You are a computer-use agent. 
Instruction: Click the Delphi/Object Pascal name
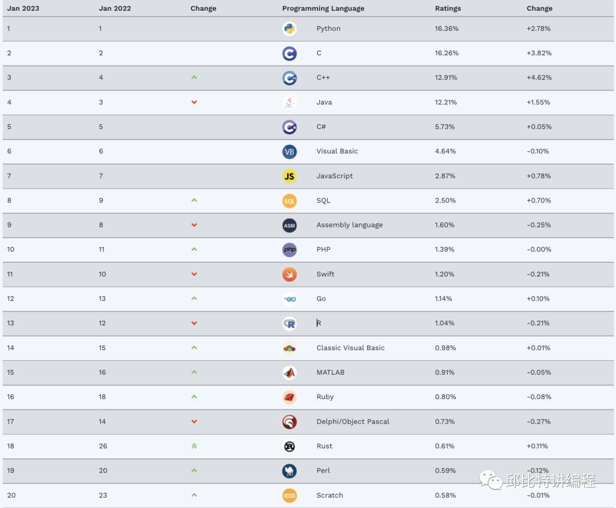tap(352, 422)
